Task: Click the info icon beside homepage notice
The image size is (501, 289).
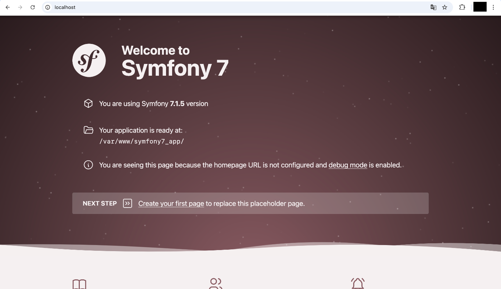Action: coord(88,165)
